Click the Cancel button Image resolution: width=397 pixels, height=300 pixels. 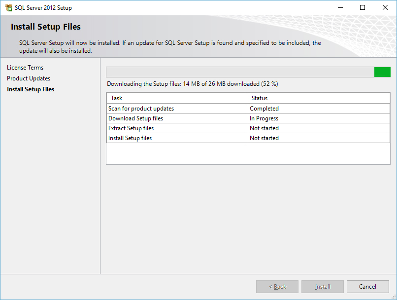coord(367,287)
